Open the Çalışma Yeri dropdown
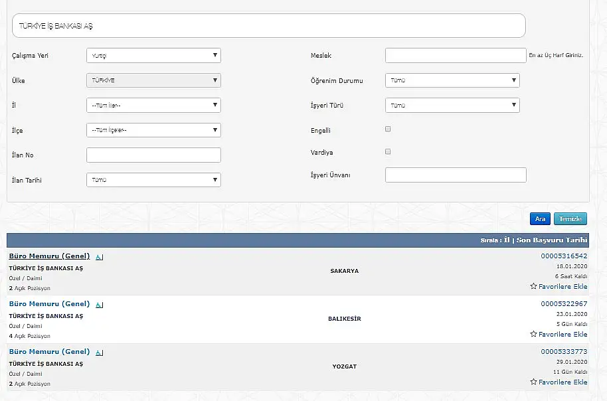The image size is (607, 401). [x=153, y=55]
